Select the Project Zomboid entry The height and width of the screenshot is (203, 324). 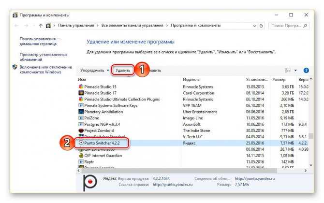tap(99, 130)
